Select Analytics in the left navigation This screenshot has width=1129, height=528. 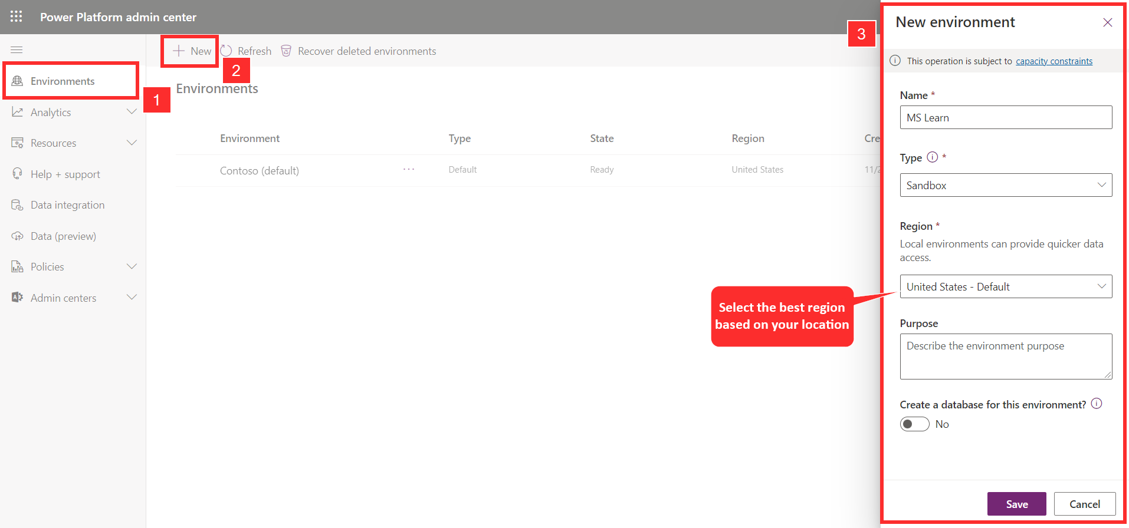51,112
